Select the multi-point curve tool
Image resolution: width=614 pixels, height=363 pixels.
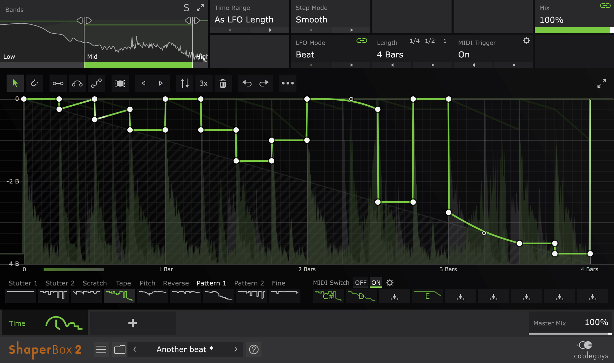tap(97, 83)
